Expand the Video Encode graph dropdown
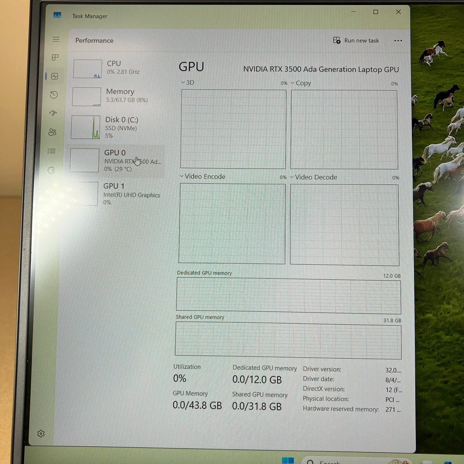Viewport: 464px width, 464px height. pyautogui.click(x=182, y=176)
